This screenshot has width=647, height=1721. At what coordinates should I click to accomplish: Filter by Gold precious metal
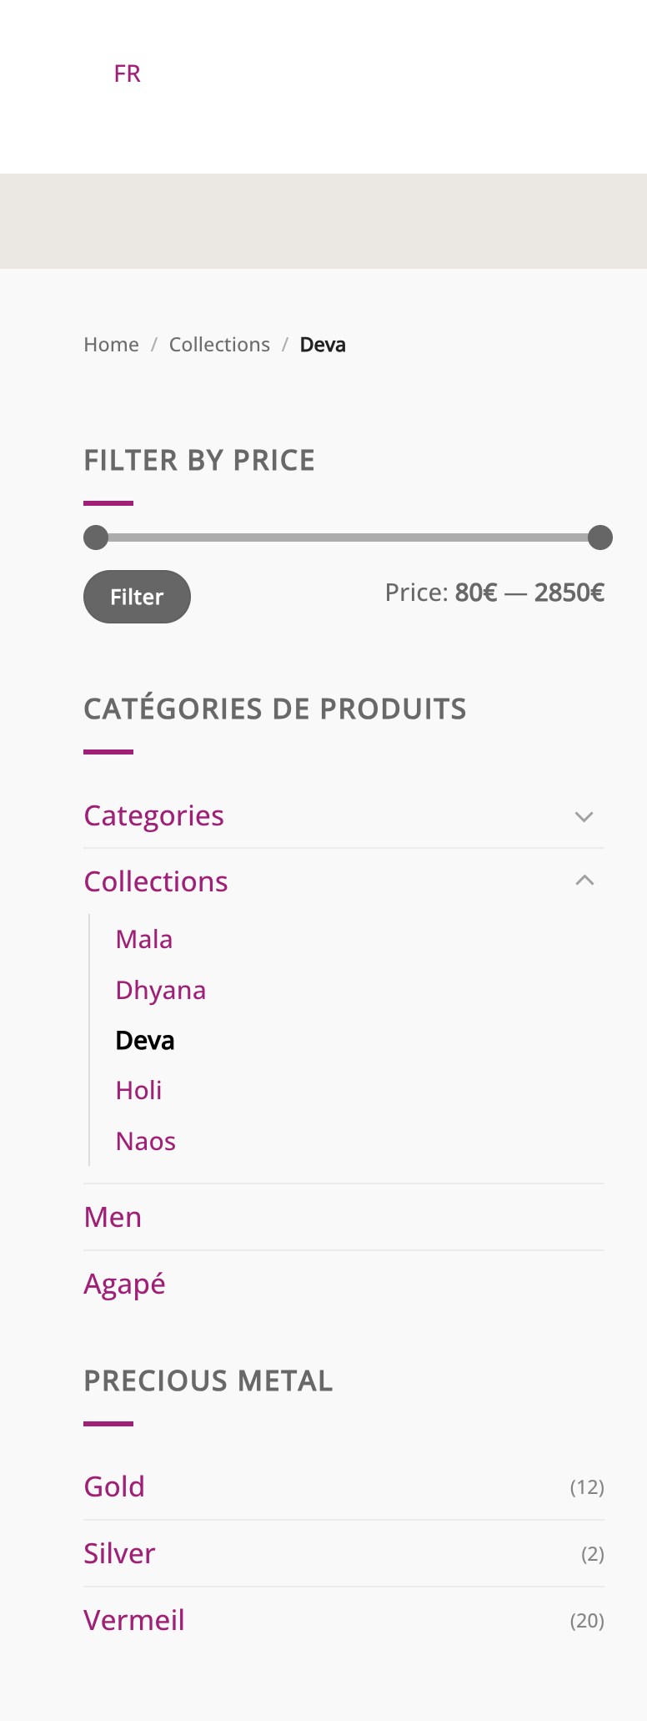coord(114,1486)
